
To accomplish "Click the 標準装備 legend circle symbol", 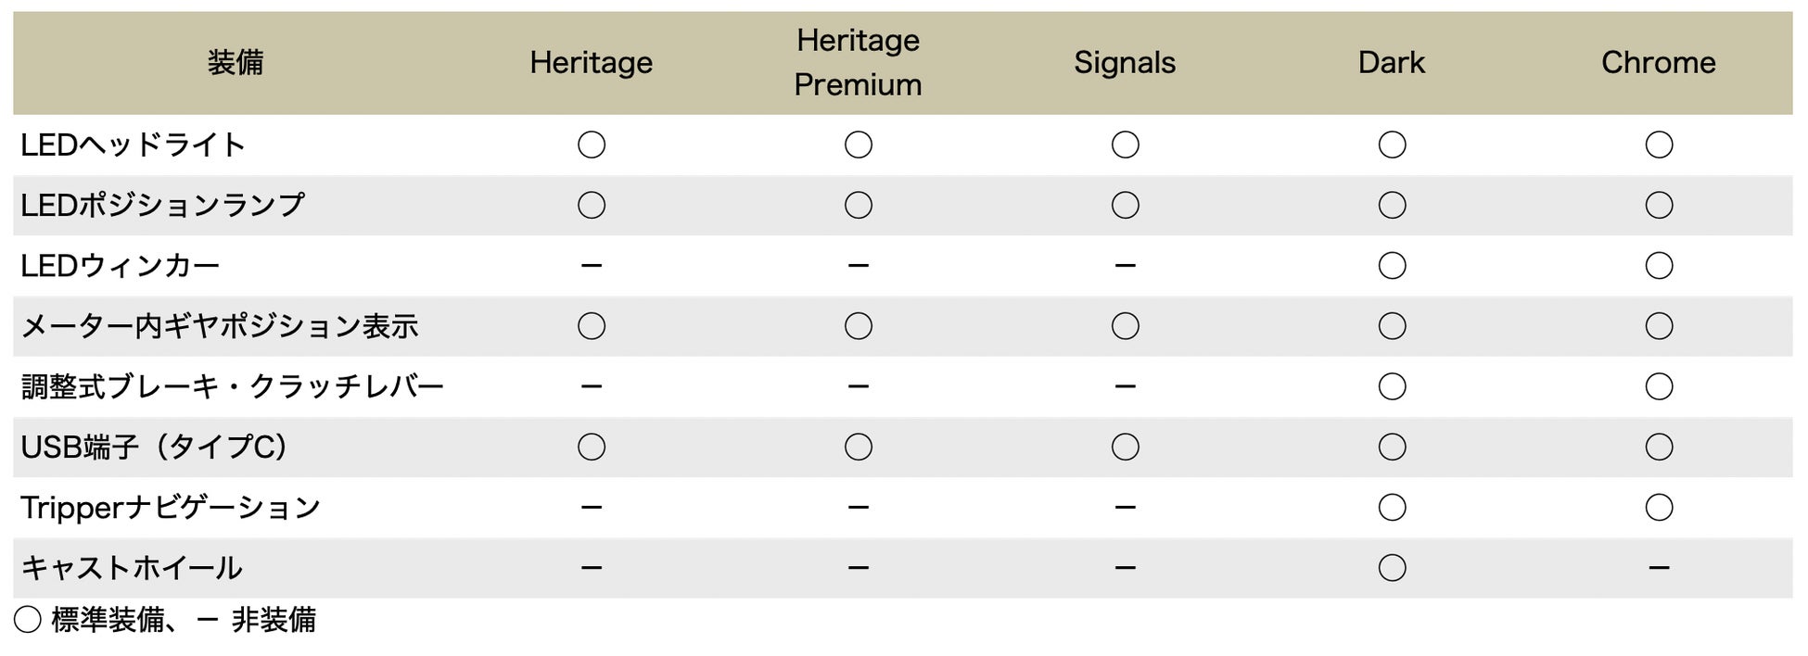I will (28, 620).
